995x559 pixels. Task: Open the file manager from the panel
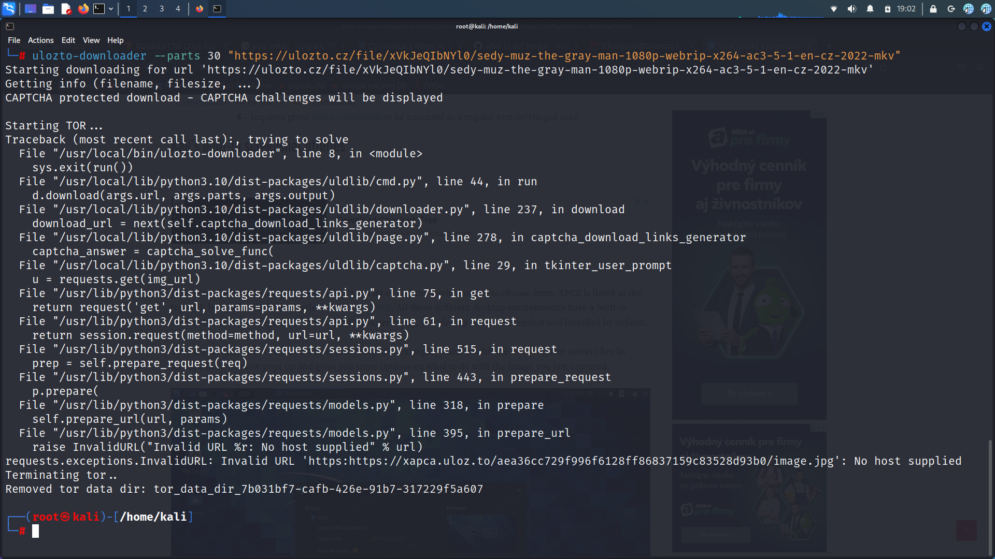48,9
